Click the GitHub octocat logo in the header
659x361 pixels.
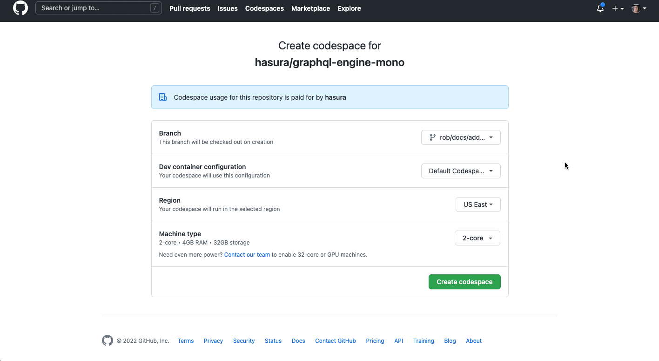point(20,8)
